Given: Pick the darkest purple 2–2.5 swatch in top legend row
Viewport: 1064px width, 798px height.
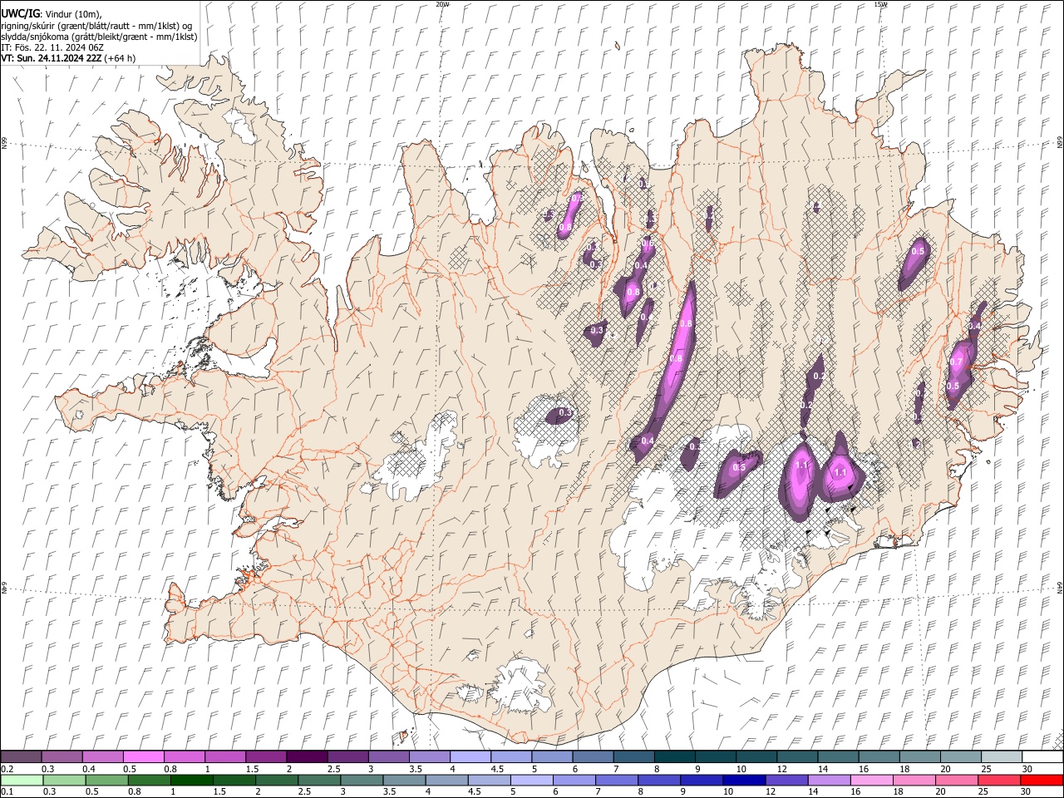Looking at the screenshot, I should click(x=307, y=757).
